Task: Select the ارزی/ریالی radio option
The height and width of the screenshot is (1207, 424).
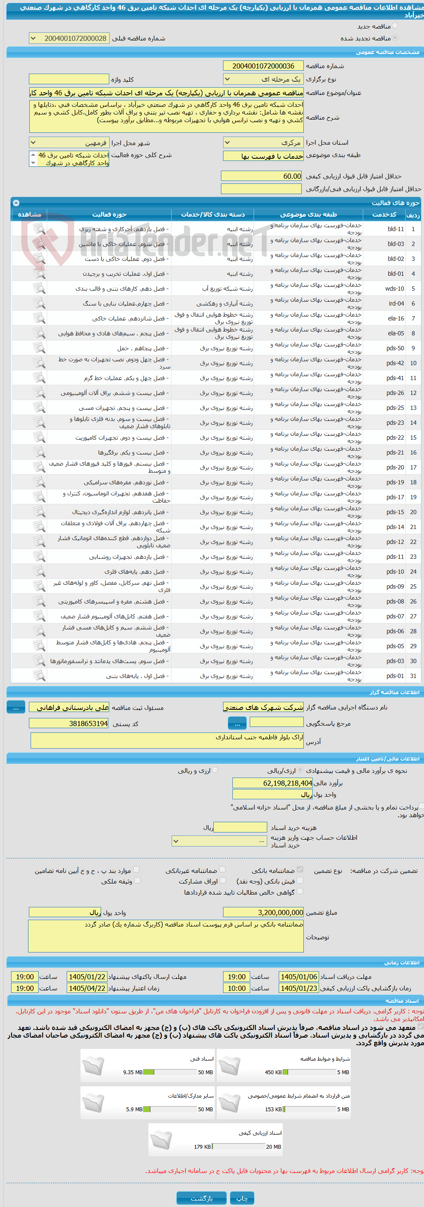Action: pyautogui.click(x=300, y=770)
